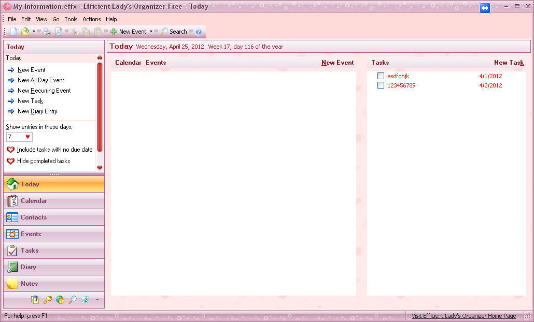534x322 pixels.
Task: Visit Efficient Lady's Organizer Home Page link
Action: (x=463, y=315)
